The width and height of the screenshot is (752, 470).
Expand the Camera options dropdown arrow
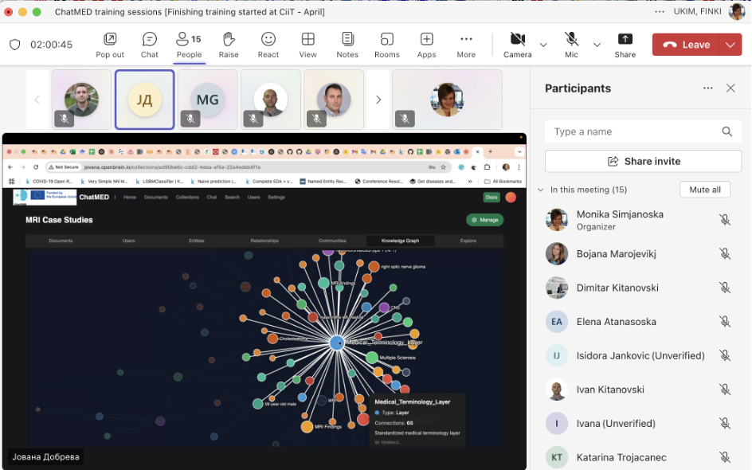pyautogui.click(x=543, y=45)
